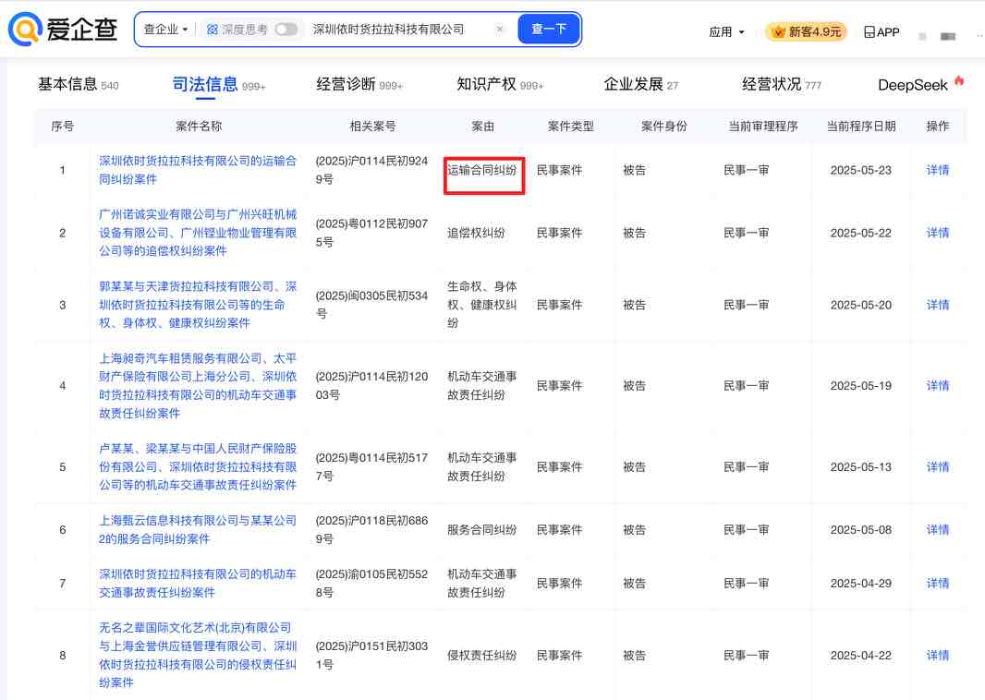Click case number (2025)沪0118民初6869号

point(371,529)
